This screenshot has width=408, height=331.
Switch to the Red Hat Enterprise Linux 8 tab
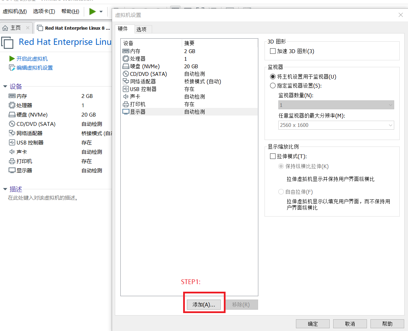tap(74, 28)
